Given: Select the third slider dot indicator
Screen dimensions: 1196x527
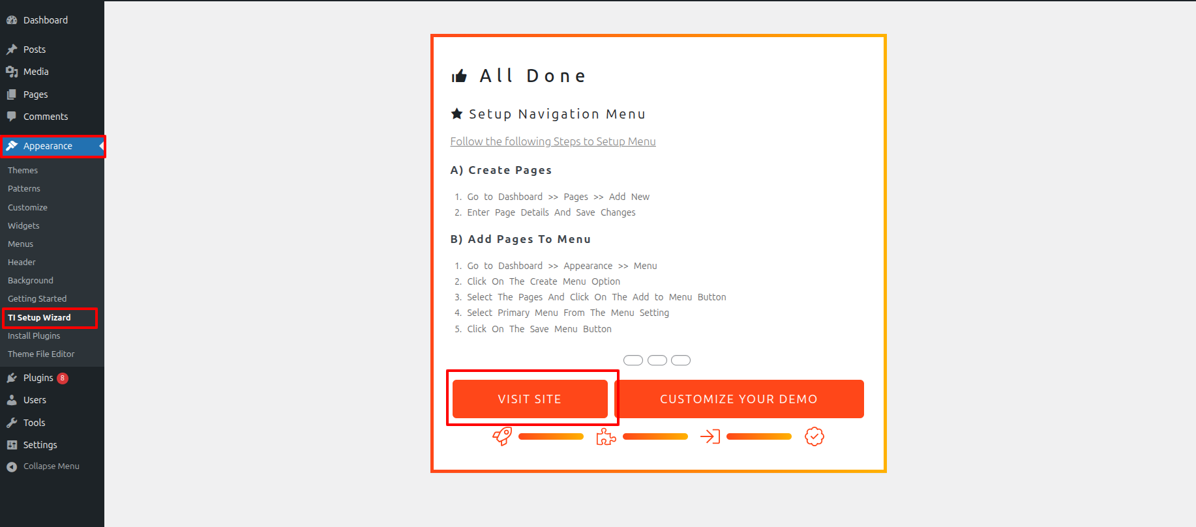Looking at the screenshot, I should tap(681, 360).
